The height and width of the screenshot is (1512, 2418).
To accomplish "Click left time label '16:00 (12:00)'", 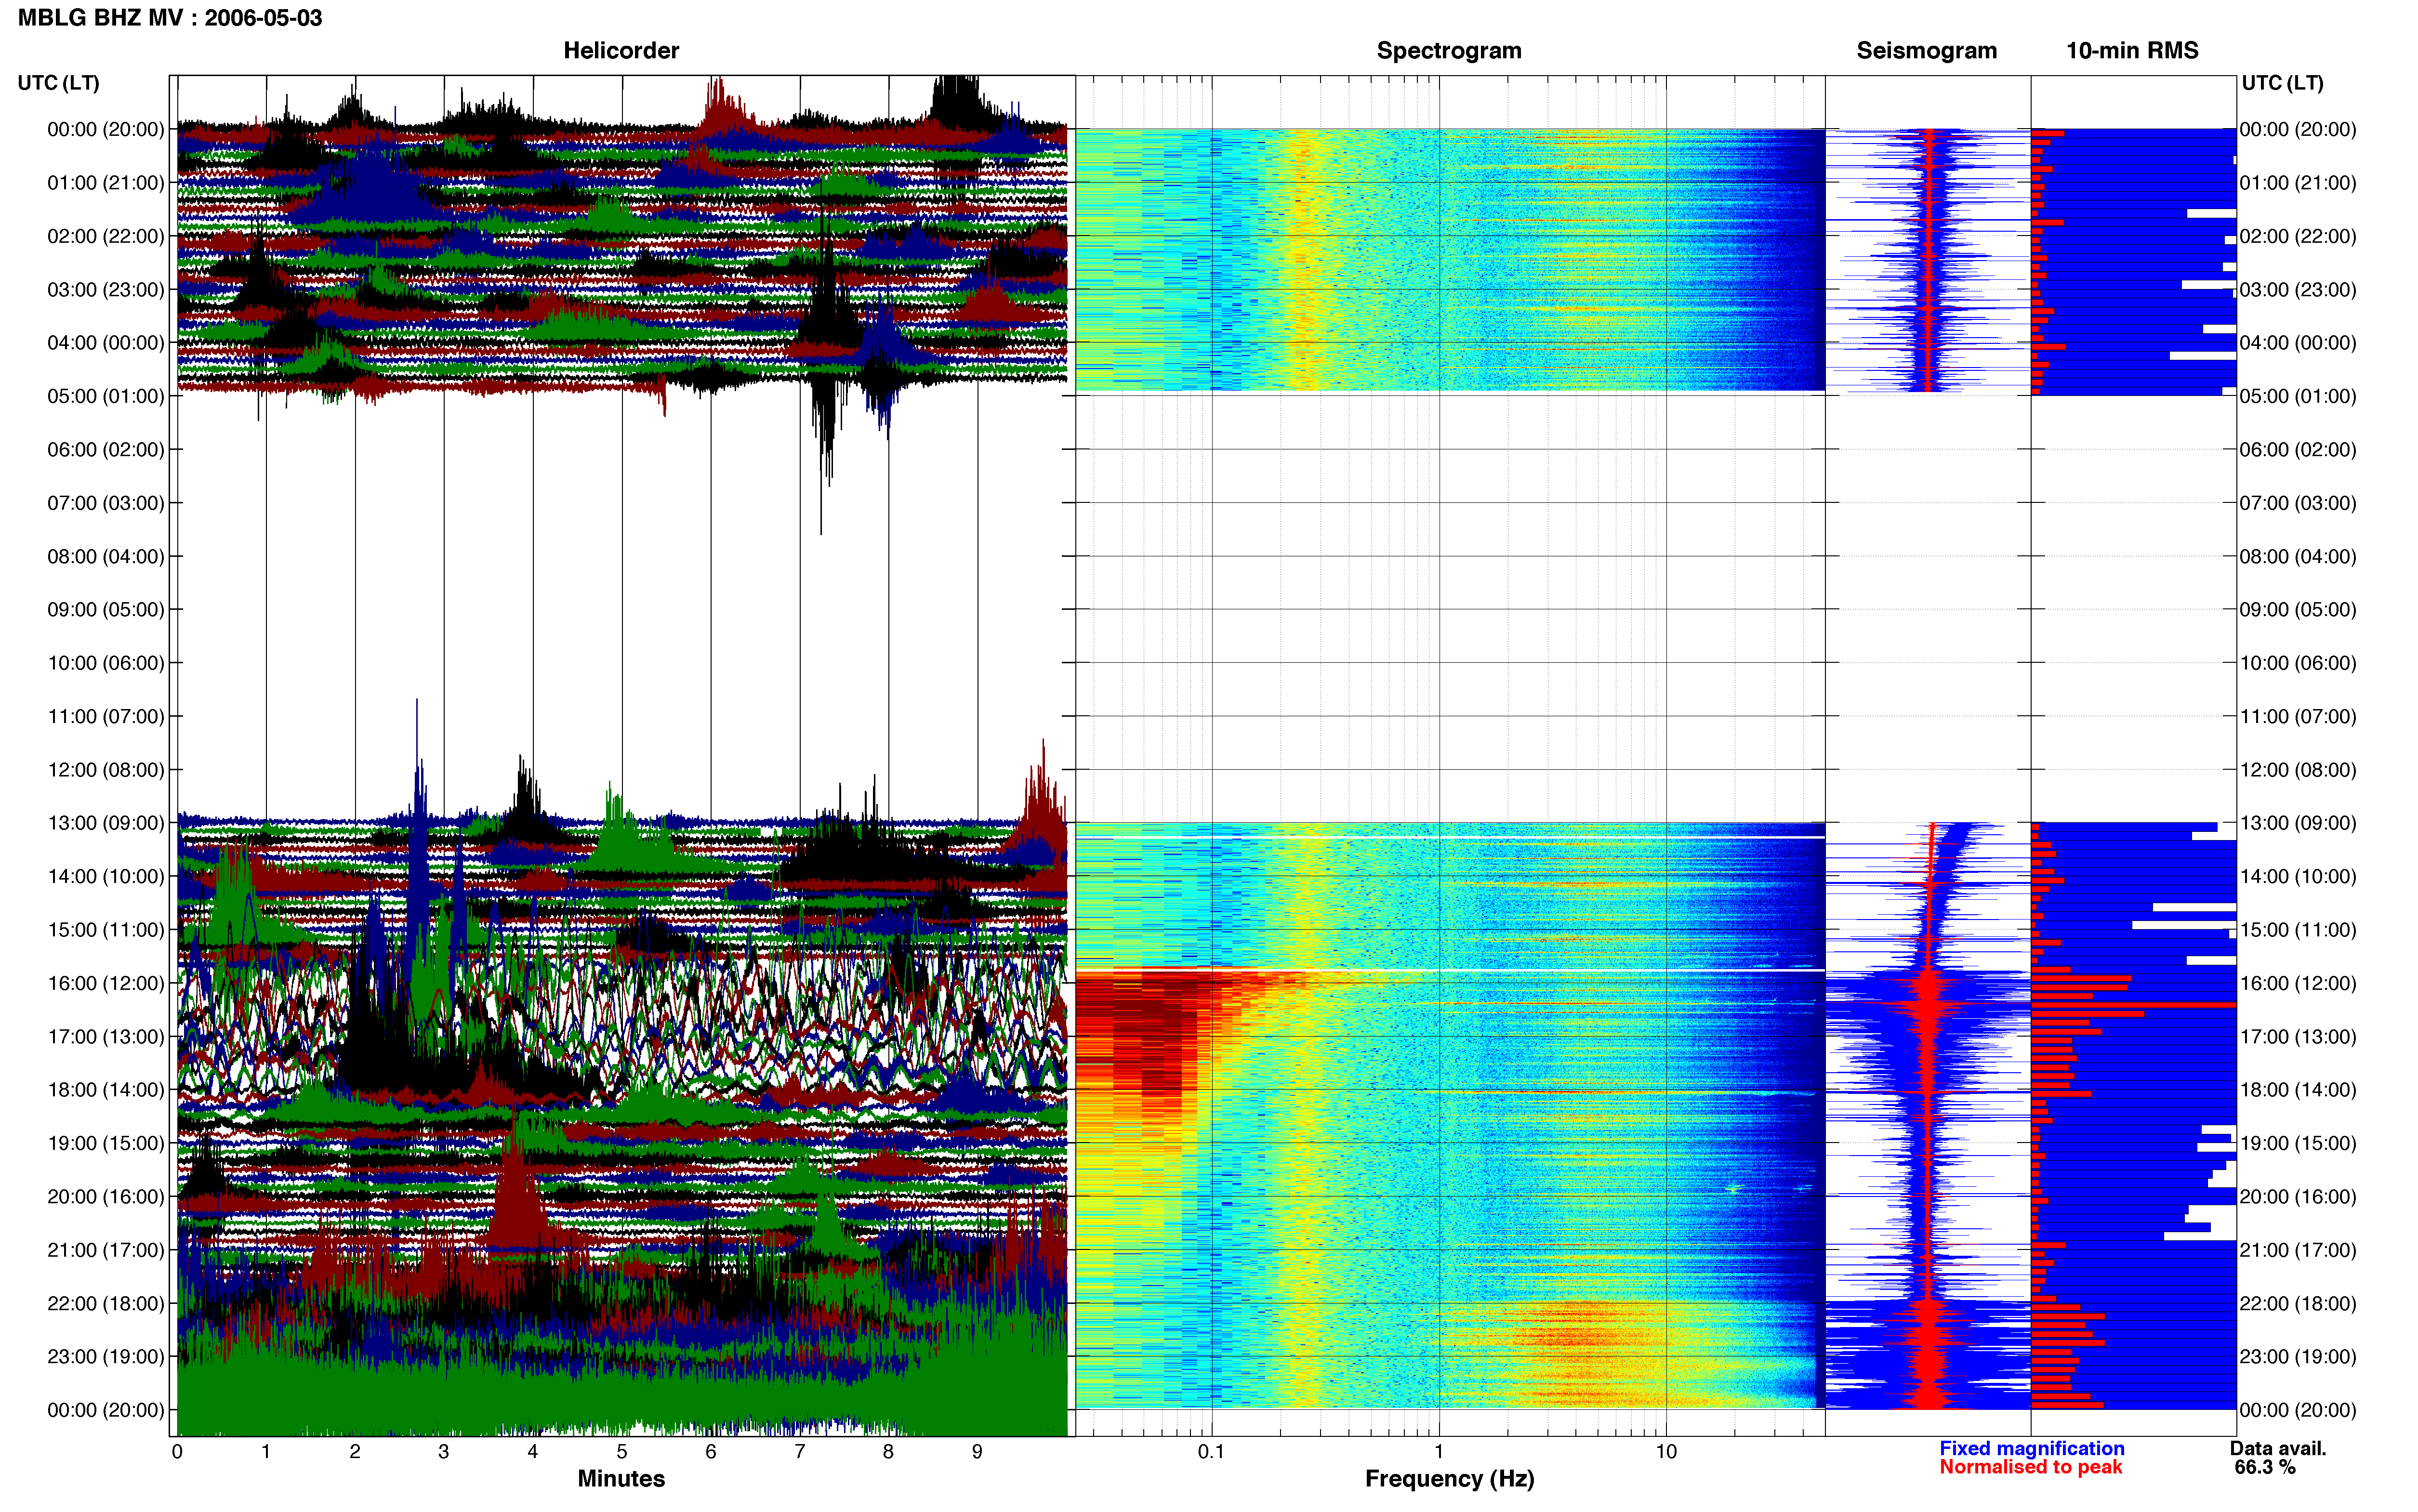I will (x=106, y=983).
